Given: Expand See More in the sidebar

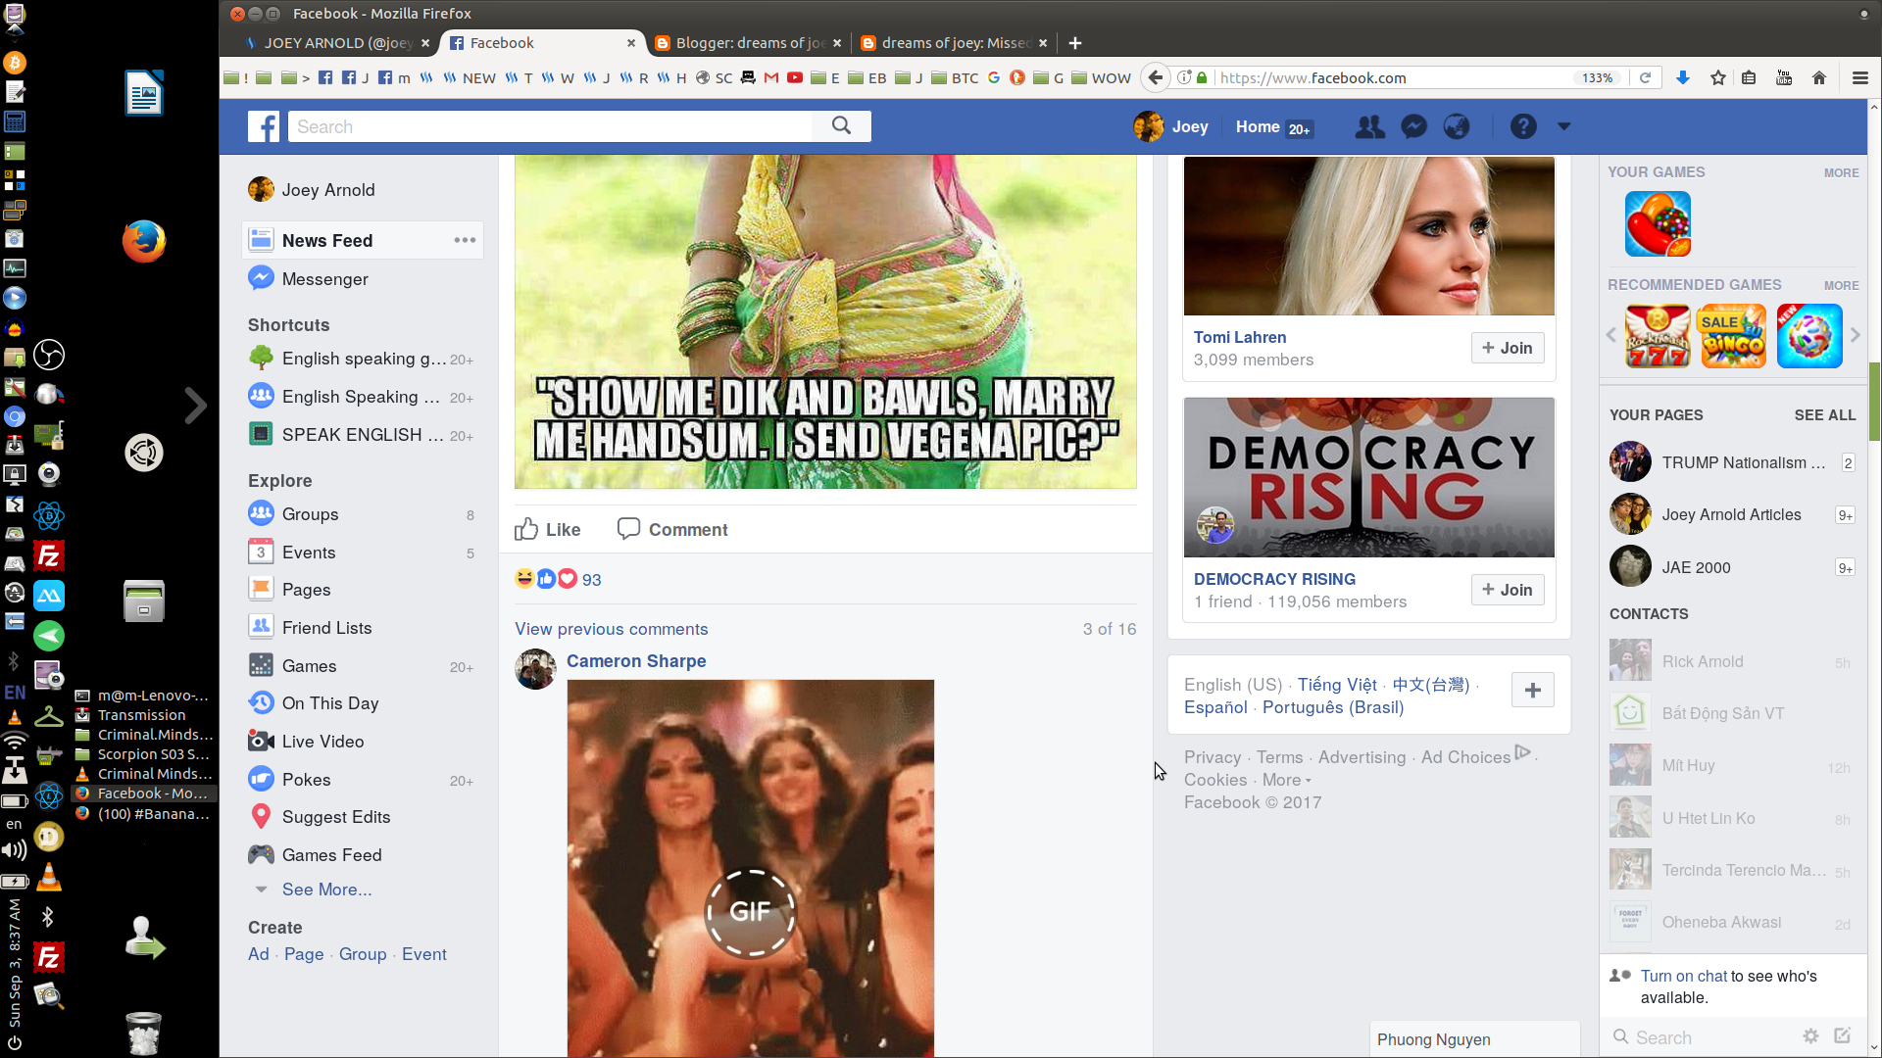Looking at the screenshot, I should pyautogui.click(x=326, y=890).
